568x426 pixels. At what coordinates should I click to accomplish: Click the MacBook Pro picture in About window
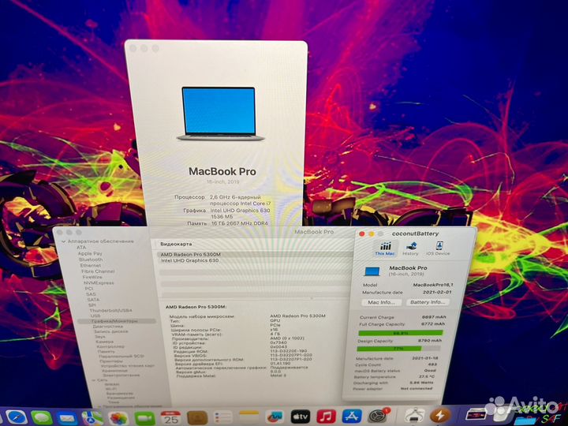pos(220,114)
